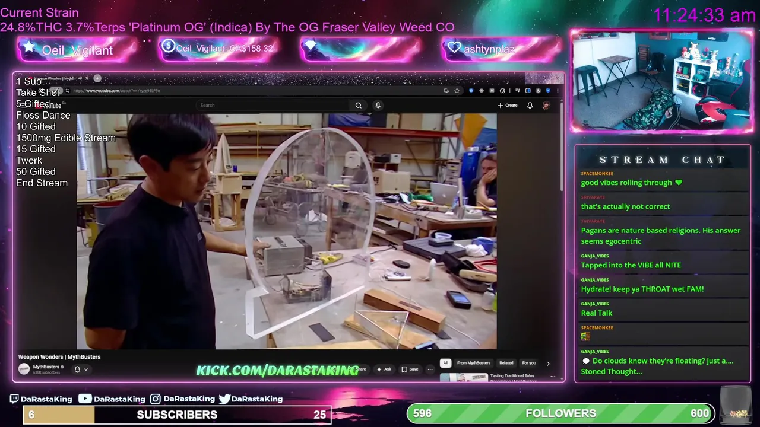This screenshot has height=427, width=760.
Task: Click 'STREAM CHAT' header
Action: [663, 160]
